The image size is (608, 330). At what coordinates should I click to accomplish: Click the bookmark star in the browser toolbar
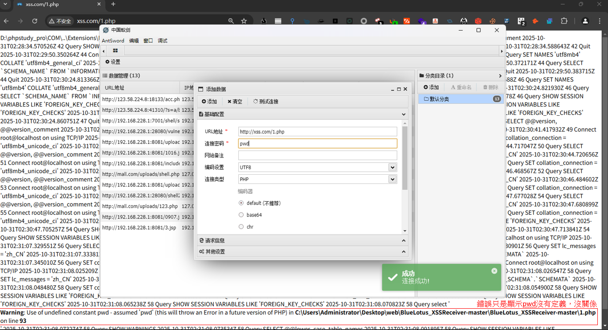point(244,20)
